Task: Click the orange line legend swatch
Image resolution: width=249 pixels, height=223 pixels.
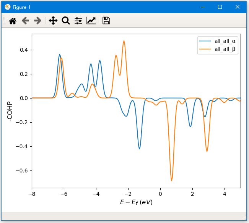Action: (x=205, y=49)
